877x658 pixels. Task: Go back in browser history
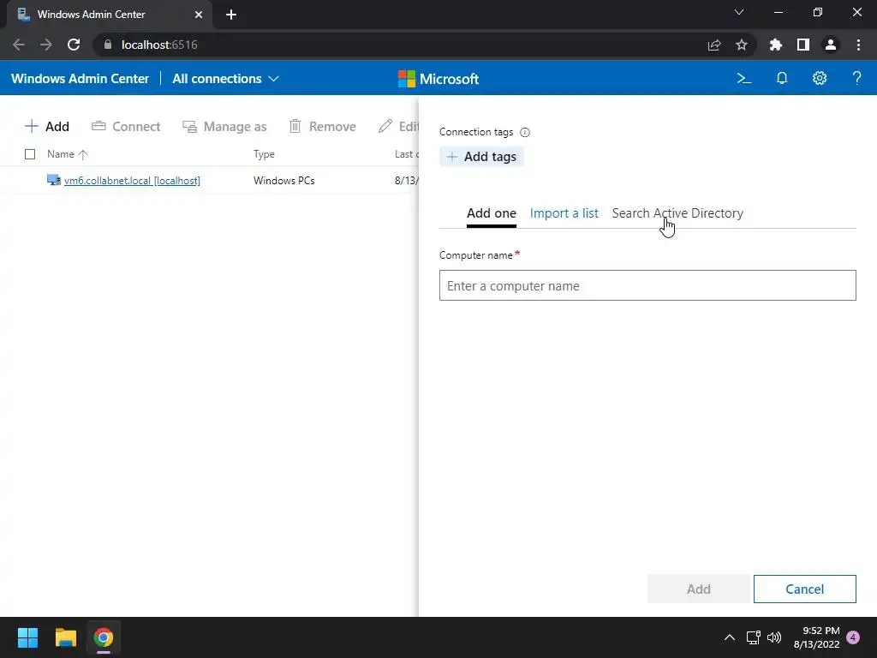[x=19, y=45]
